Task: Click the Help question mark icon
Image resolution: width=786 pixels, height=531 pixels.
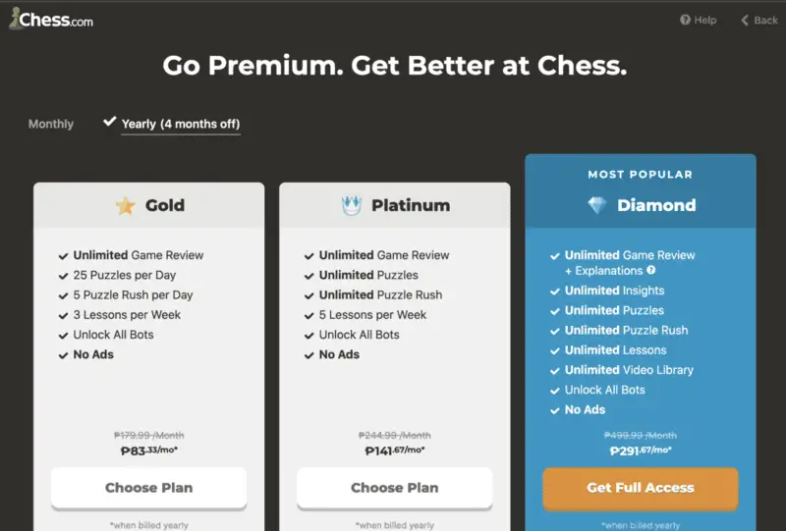Action: (685, 20)
